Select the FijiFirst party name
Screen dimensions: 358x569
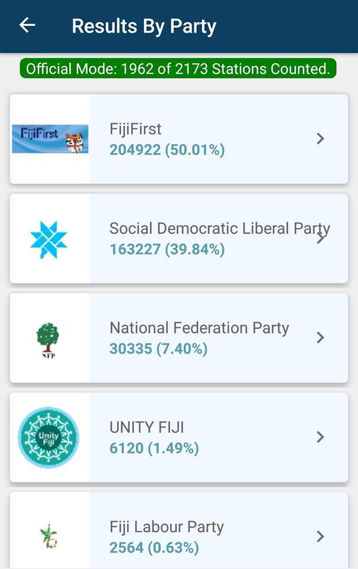click(135, 129)
